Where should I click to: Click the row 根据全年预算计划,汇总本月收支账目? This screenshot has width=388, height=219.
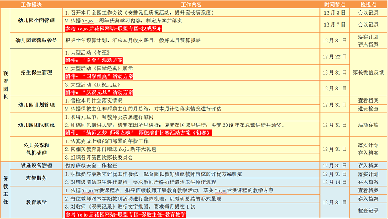[192, 41]
